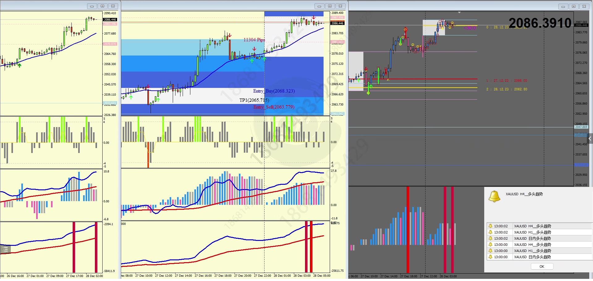Restore the middle chart window
The height and width of the screenshot is (281, 593).
[x=330, y=6]
